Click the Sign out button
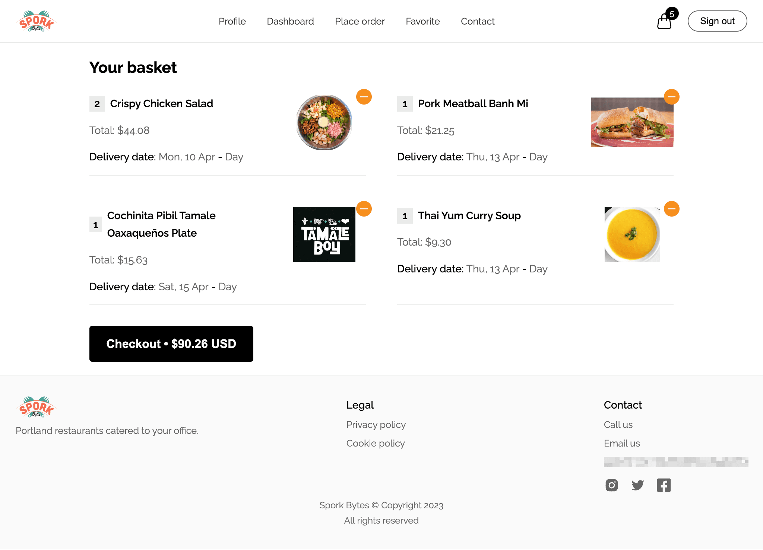This screenshot has height=550, width=763. (717, 21)
